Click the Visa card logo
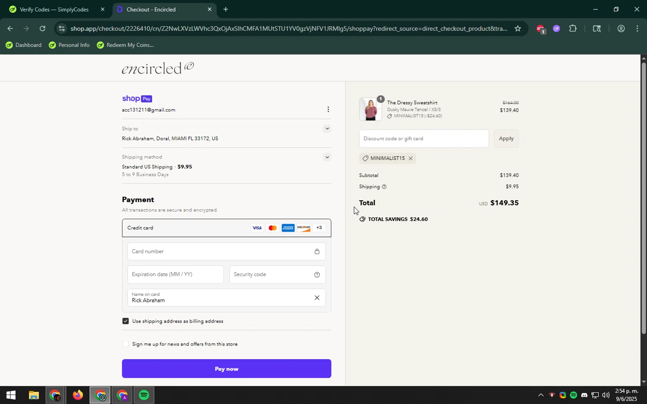This screenshot has width=647, height=404. tap(257, 228)
